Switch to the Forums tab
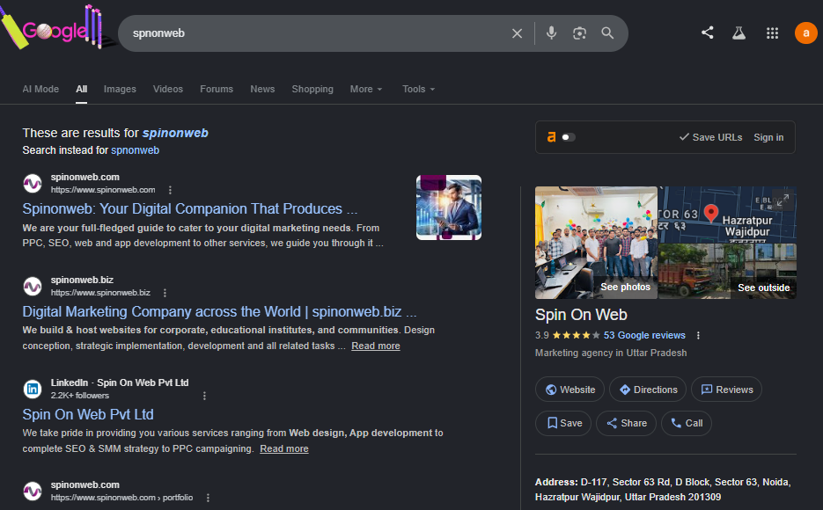Screen dimensions: 823x510 pyautogui.click(x=217, y=89)
